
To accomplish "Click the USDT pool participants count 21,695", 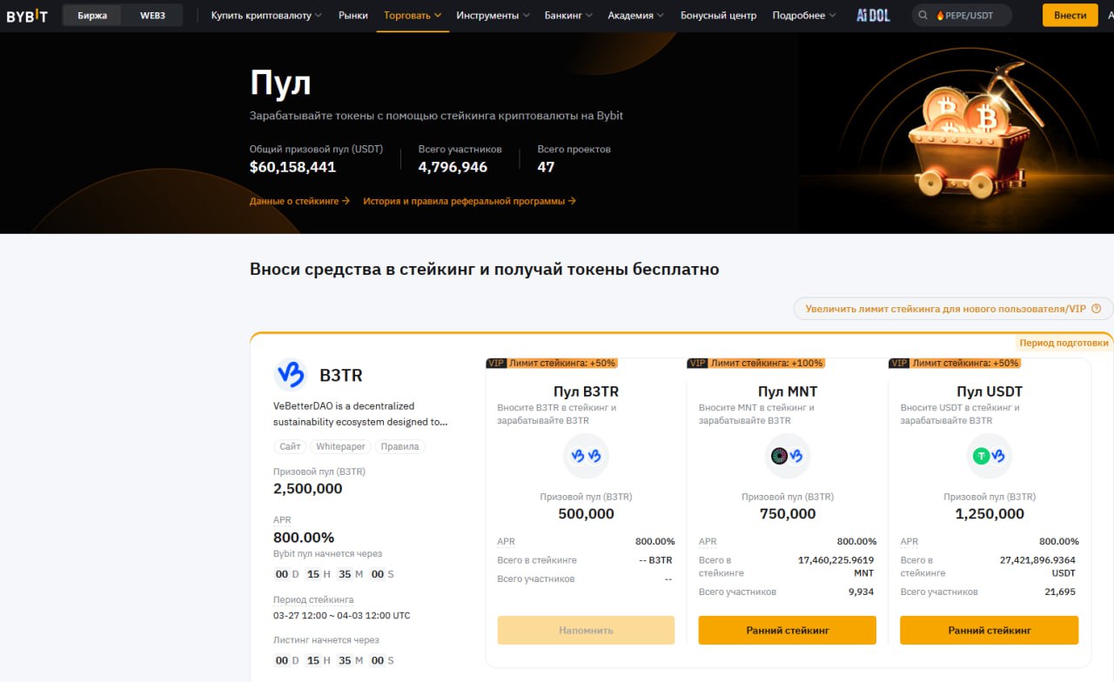I will (1060, 592).
